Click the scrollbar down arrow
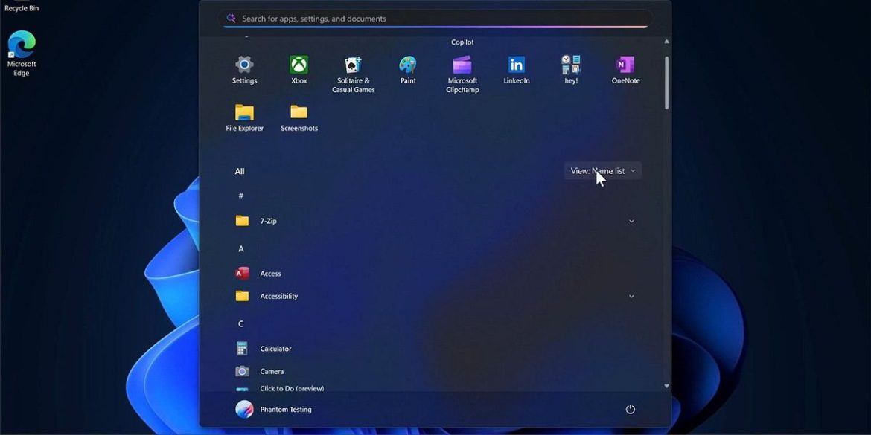This screenshot has width=871, height=435. [666, 386]
